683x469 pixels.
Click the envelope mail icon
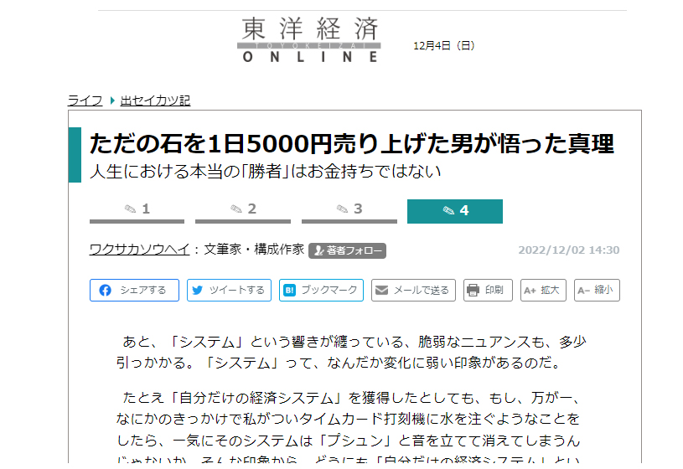381,291
